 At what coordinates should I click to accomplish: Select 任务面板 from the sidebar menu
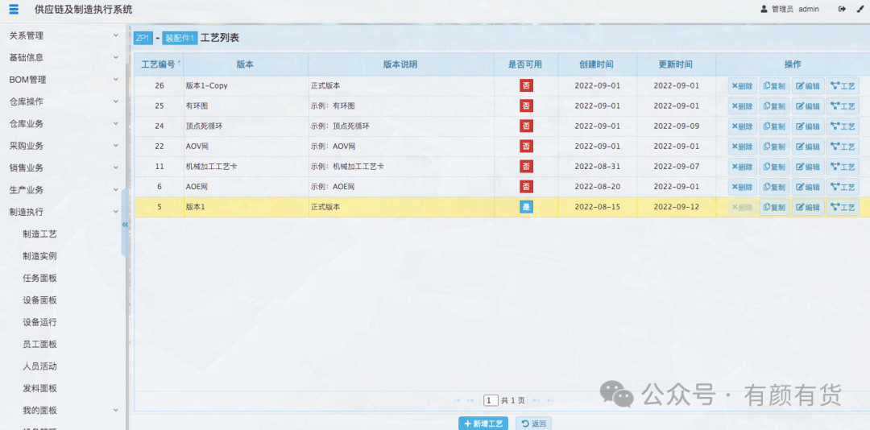[40, 278]
